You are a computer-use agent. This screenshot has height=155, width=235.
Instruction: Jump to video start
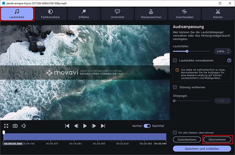point(67,126)
